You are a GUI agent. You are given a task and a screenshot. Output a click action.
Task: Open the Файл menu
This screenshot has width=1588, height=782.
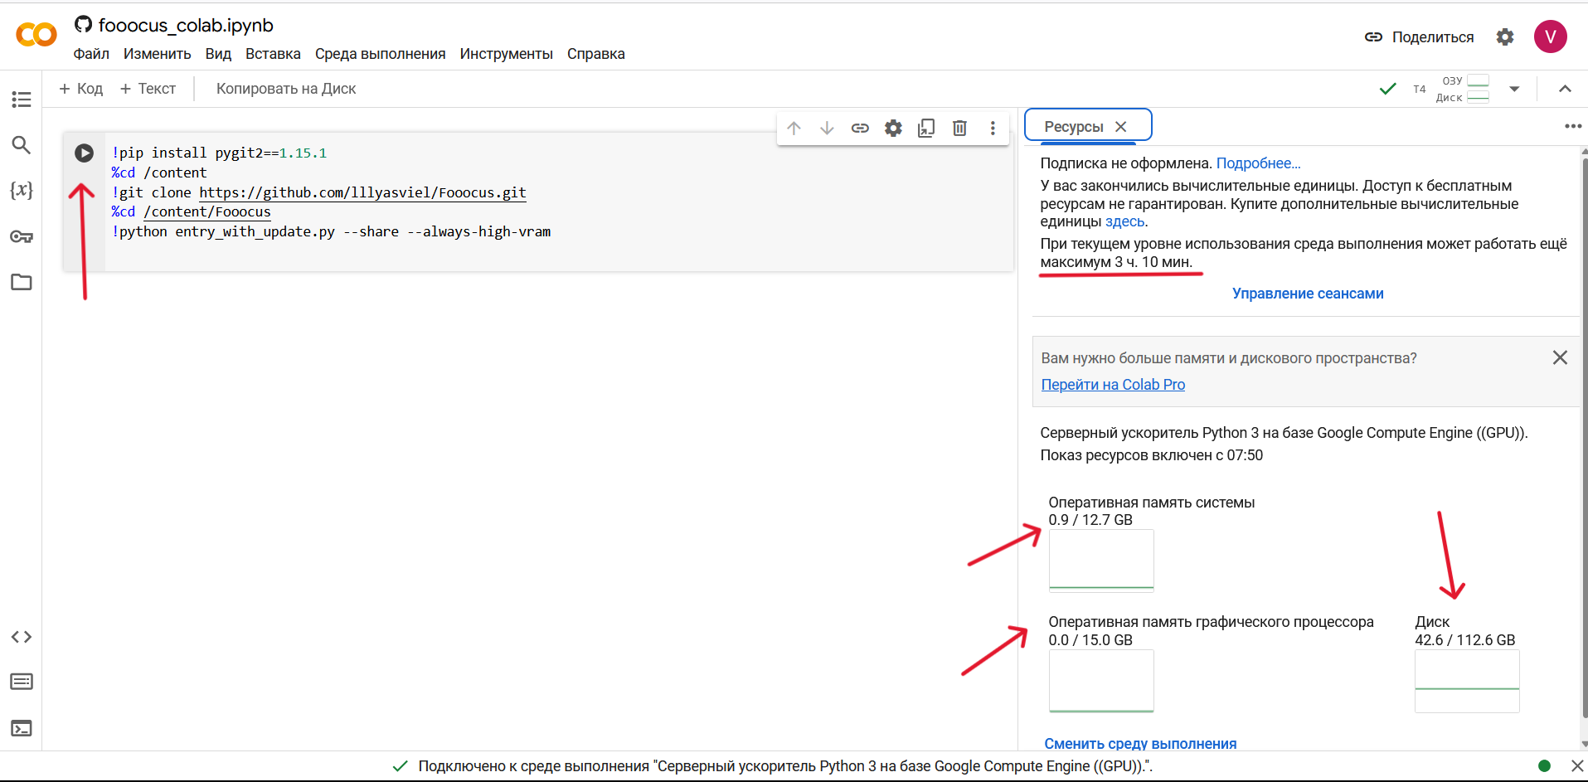click(91, 54)
